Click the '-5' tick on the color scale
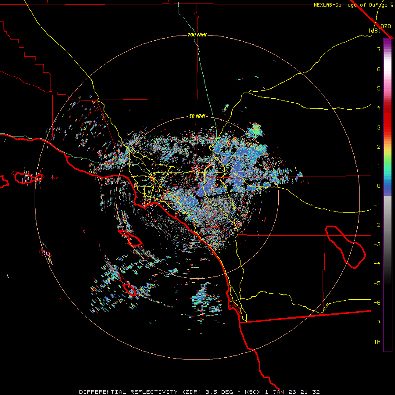Screen dimensions: 395x395 click(377, 284)
